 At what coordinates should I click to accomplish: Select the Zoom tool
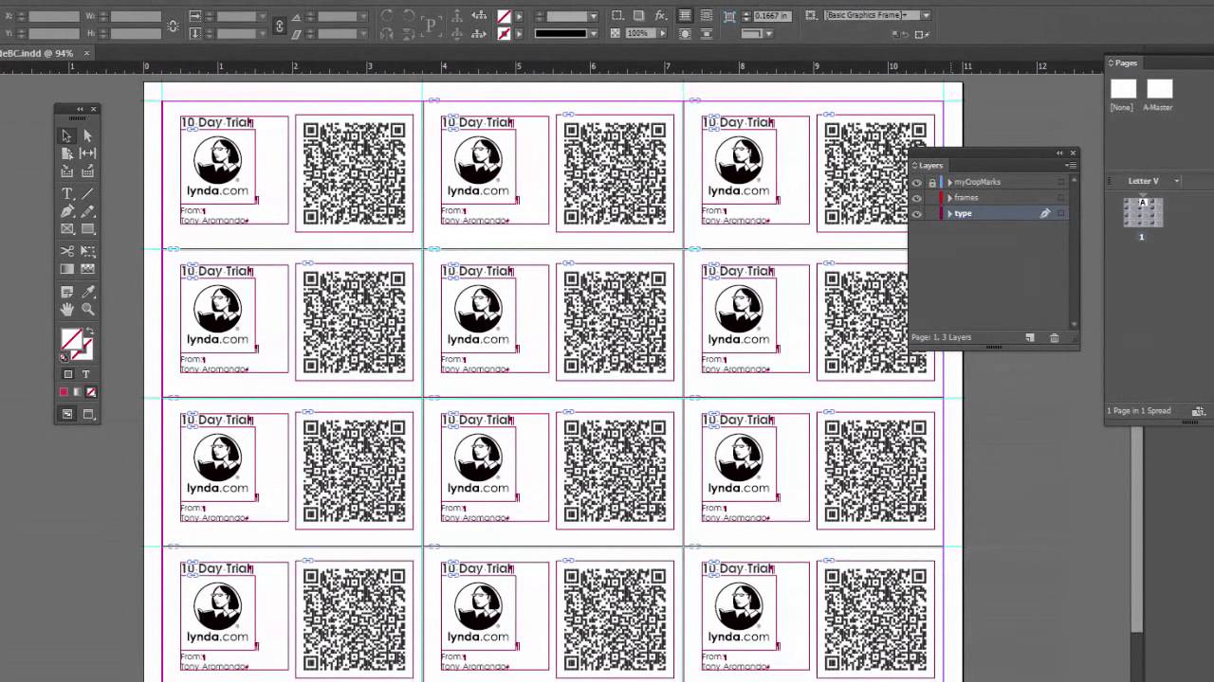(87, 309)
